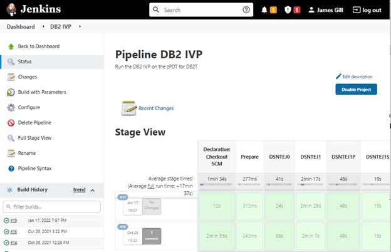Click the Pipeline Syntax help icon
Screen dimensions: 391x252
(11, 169)
